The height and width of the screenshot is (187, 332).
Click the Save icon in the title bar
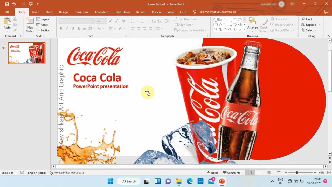[x=7, y=4]
